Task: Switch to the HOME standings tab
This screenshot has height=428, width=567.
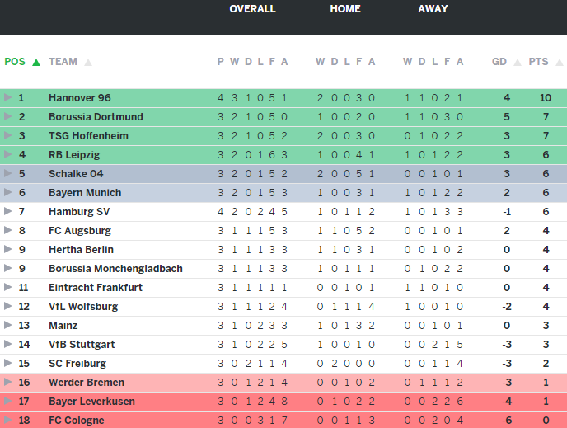Action: pyautogui.click(x=345, y=9)
